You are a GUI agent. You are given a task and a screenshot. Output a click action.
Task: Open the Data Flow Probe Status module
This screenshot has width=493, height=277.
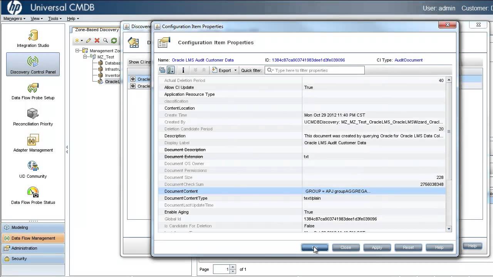tap(33, 195)
